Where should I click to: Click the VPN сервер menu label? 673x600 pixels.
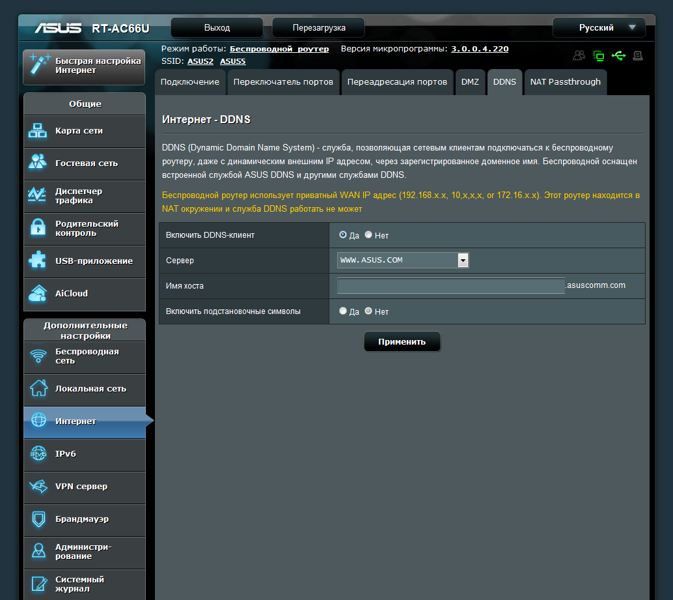click(x=81, y=486)
